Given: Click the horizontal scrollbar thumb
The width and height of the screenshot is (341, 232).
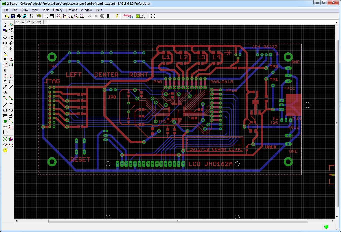Looking at the screenshot, I should tap(178, 221).
